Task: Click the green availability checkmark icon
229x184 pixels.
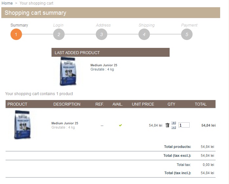Action: point(120,125)
